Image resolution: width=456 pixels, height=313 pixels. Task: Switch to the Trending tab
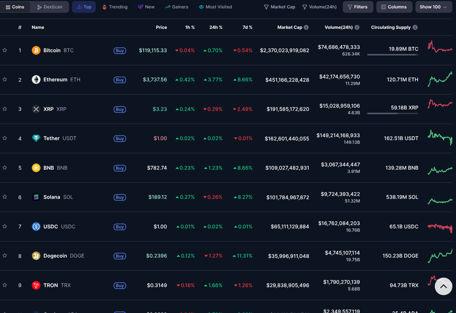pos(115,7)
